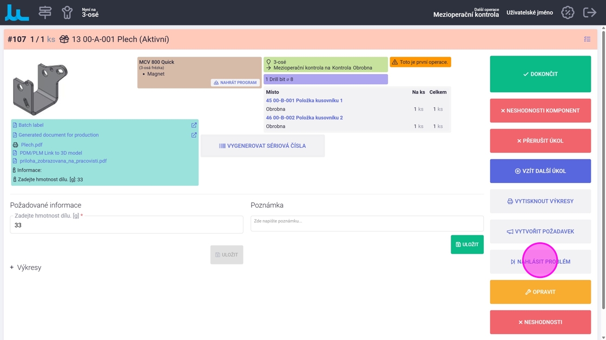606x340 pixels.
Task: Click location pin icon next to 3-osé
Action: click(x=268, y=62)
